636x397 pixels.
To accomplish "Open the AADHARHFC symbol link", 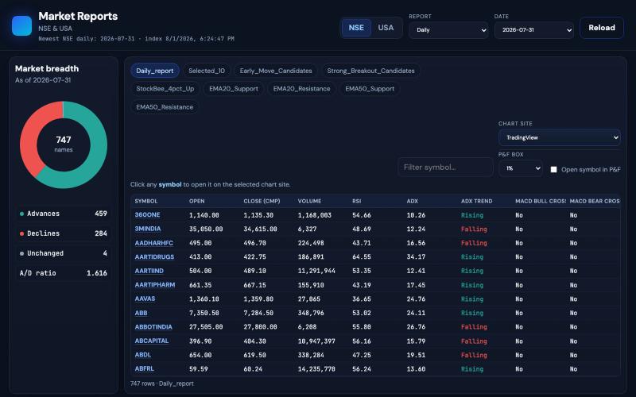I will tap(153, 243).
